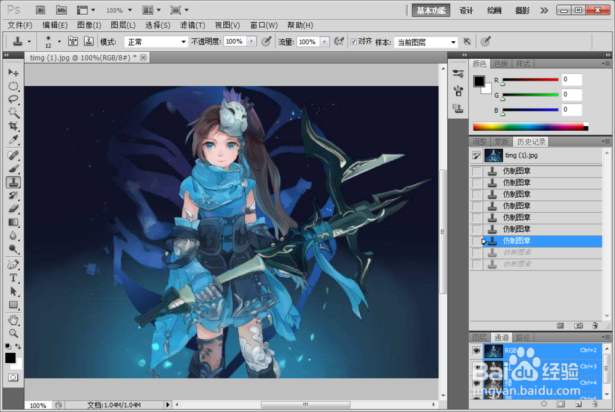Create new snapshot in History panel

tap(578, 326)
